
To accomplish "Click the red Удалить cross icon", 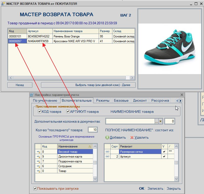I will (132, 137).
